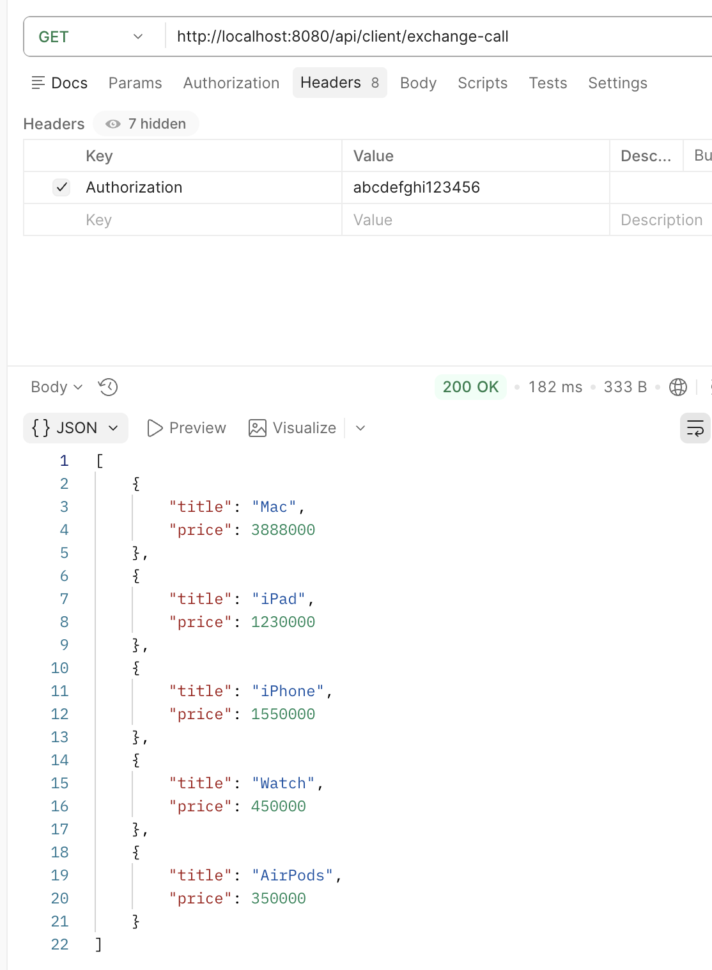Toggle word wrap icon in response
Screen dimensions: 712x970
695,428
